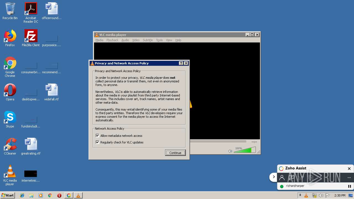This screenshot has height=199, width=354.
Task: Open the Media menu in VLC
Action: tap(99, 40)
